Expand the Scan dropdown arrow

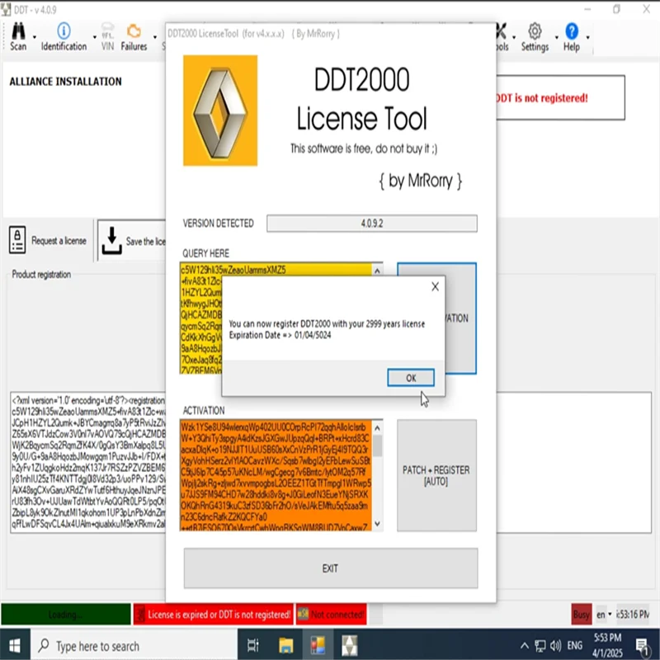click(35, 37)
